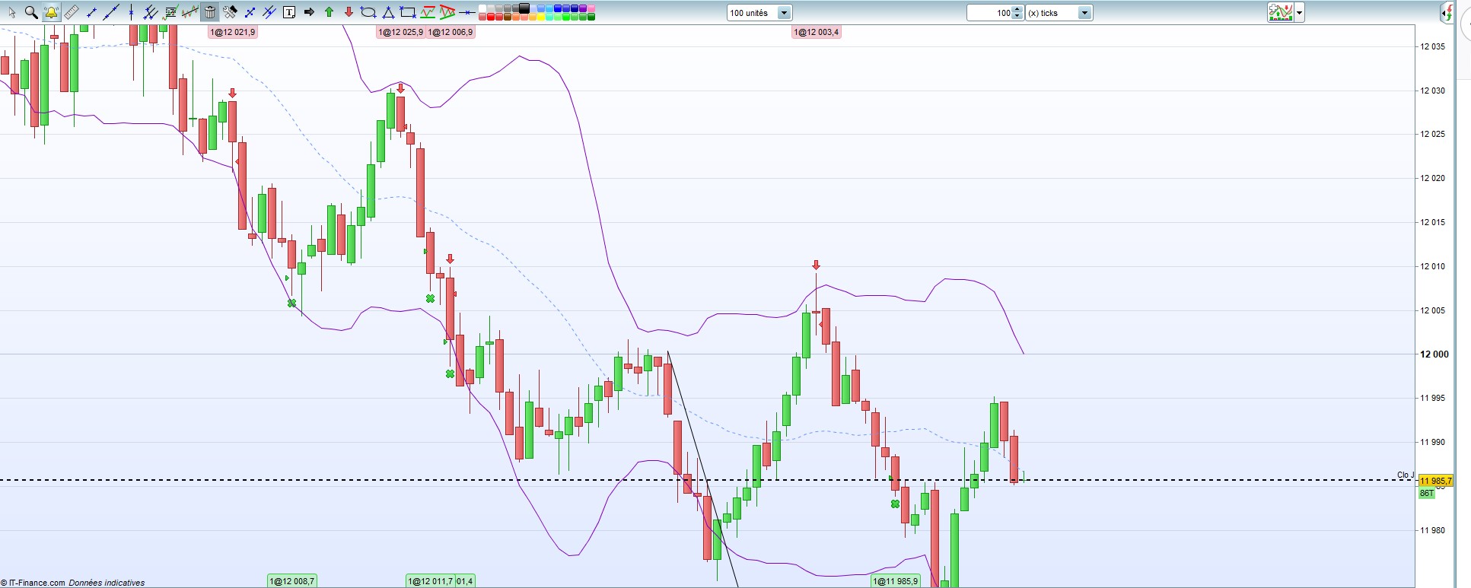Image resolution: width=1471 pixels, height=588 pixels.
Task: Increase the tick value with up stepper
Action: pyautogui.click(x=1017, y=9)
